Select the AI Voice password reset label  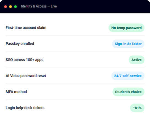click(26, 76)
